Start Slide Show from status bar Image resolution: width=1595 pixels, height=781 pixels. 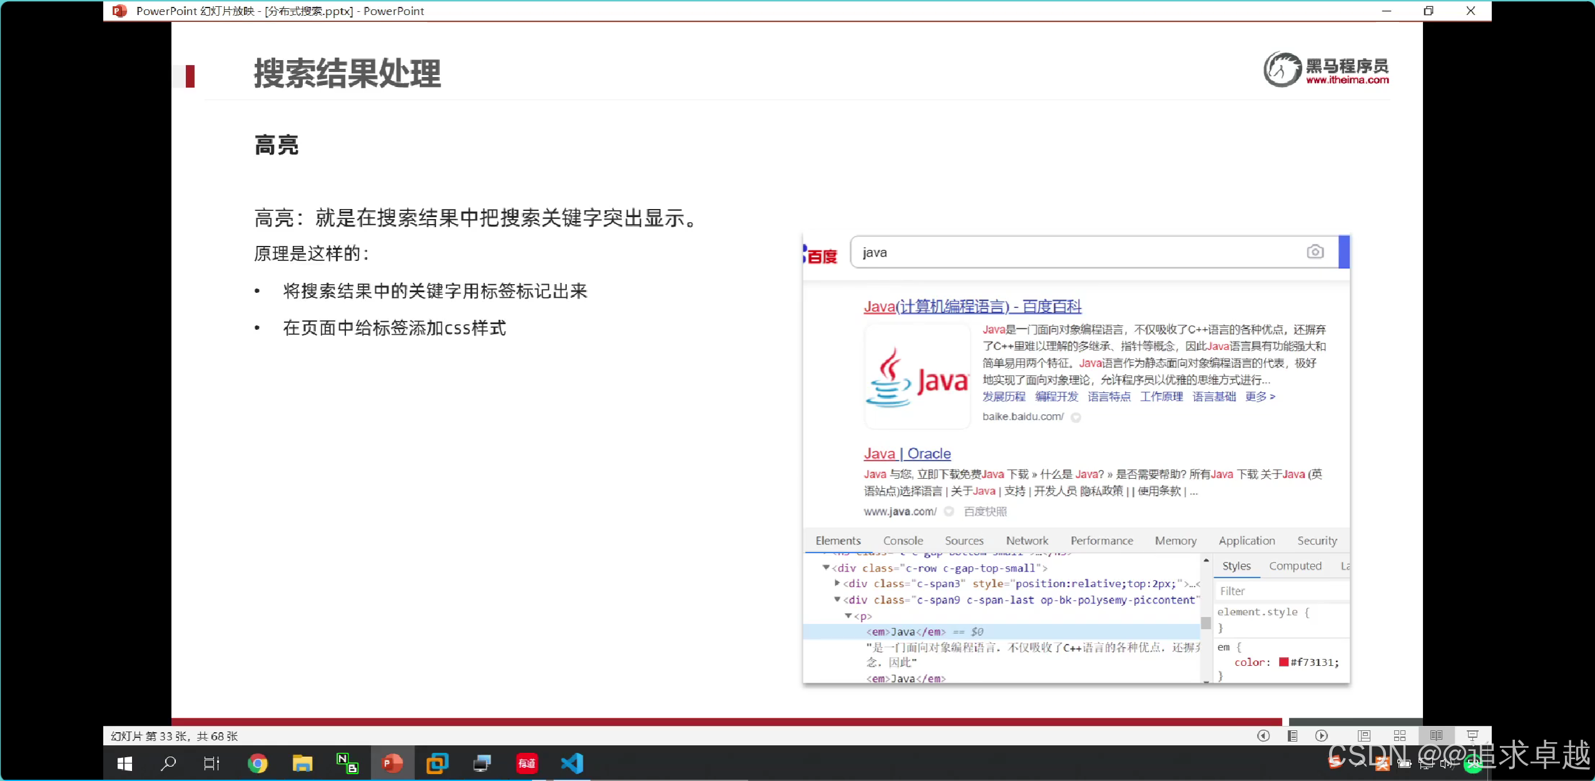point(1472,736)
